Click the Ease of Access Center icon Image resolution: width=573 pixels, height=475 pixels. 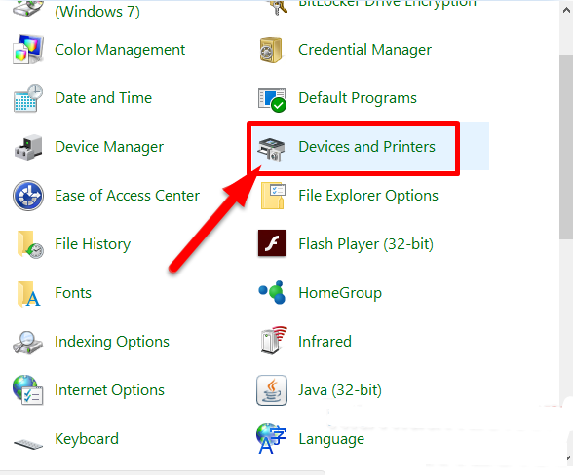pyautogui.click(x=28, y=196)
